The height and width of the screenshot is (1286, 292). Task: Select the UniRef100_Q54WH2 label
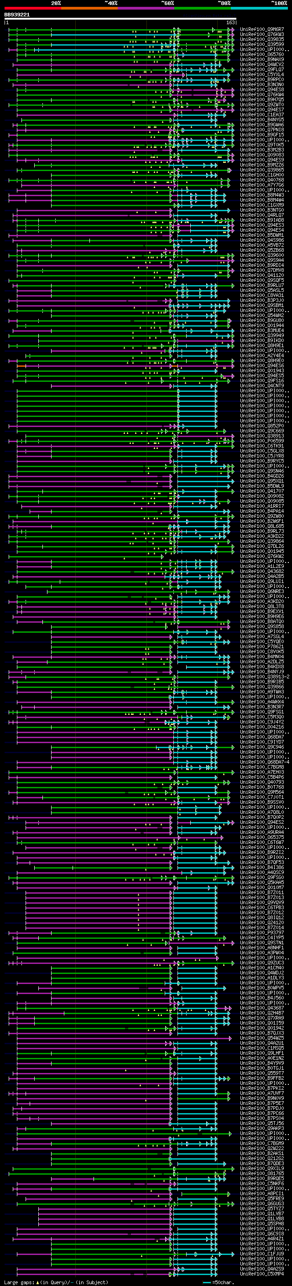pyautogui.click(x=262, y=316)
